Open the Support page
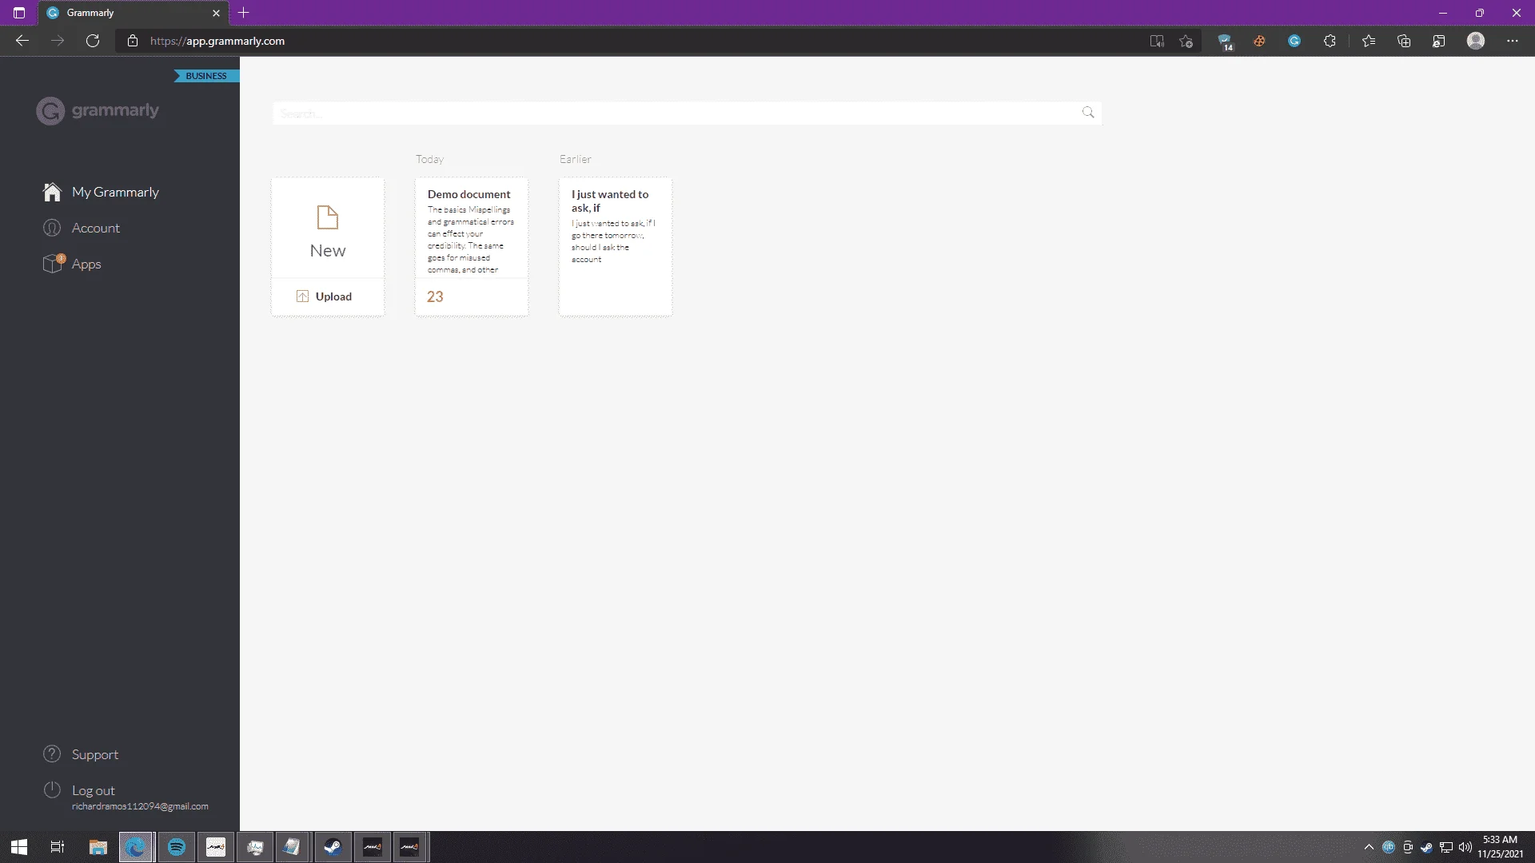 (81, 754)
